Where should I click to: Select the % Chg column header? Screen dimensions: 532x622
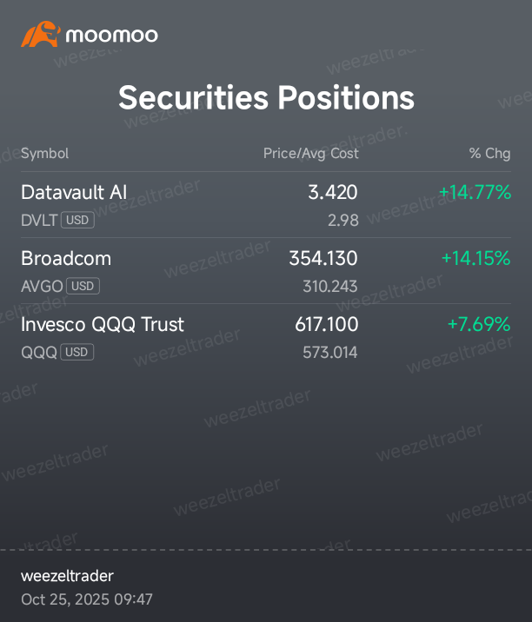[490, 154]
